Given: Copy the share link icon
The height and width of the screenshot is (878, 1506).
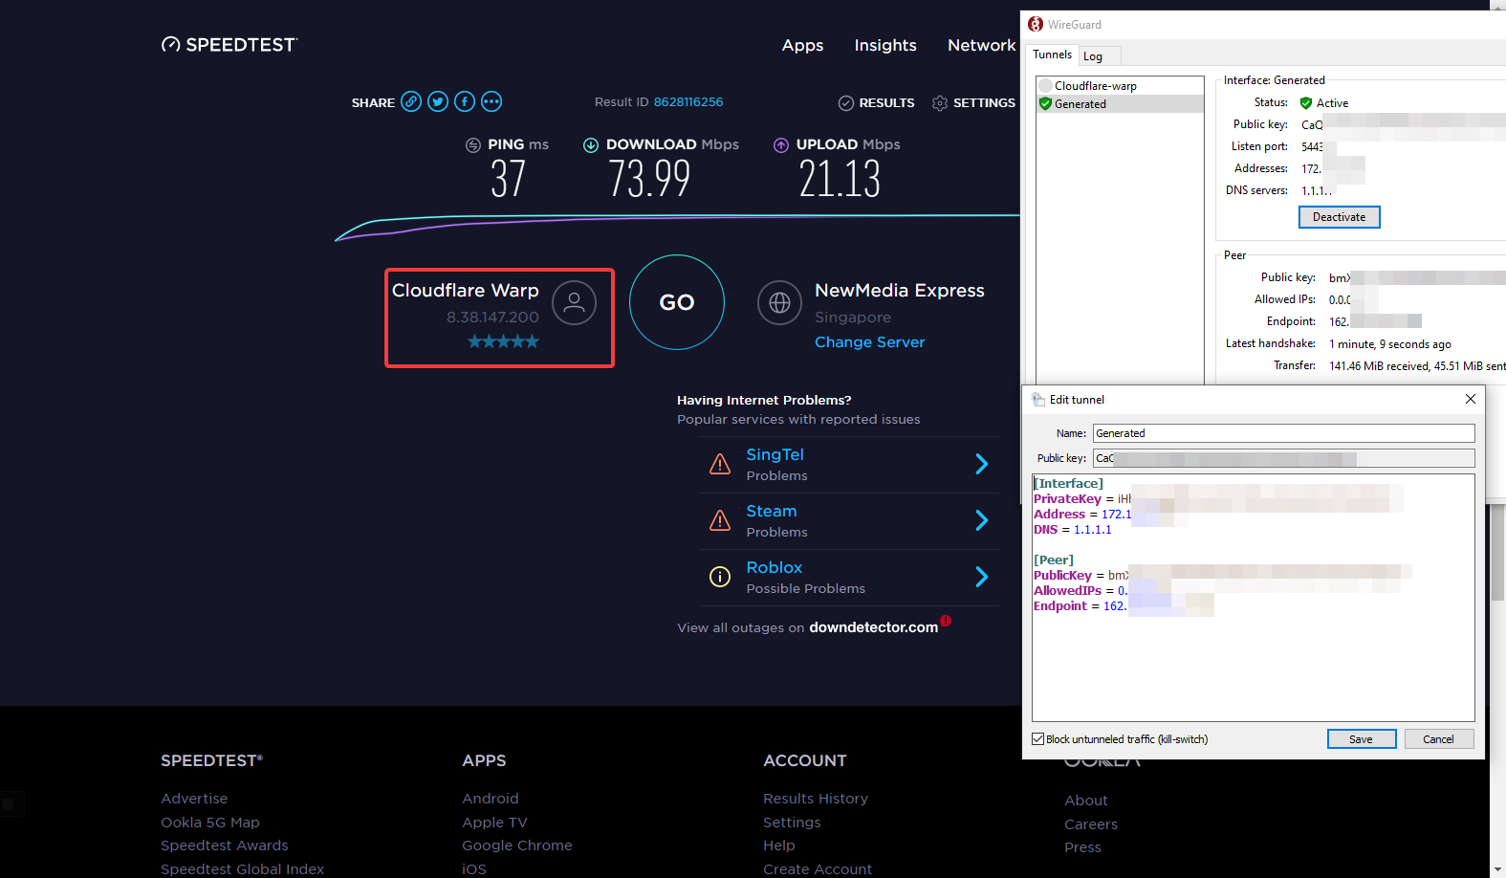Looking at the screenshot, I should 411,101.
